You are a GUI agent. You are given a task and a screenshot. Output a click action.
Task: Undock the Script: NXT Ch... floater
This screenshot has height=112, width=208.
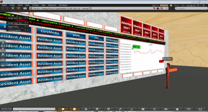tap(25, 23)
